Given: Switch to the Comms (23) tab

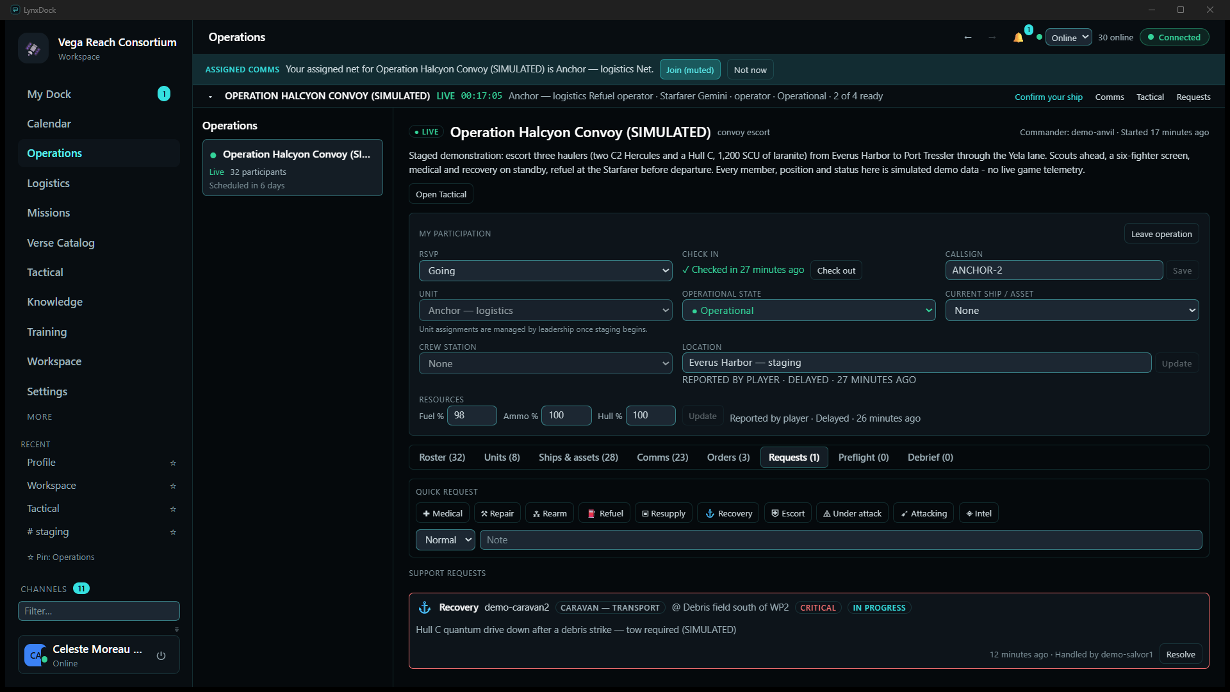Looking at the screenshot, I should 662,457.
